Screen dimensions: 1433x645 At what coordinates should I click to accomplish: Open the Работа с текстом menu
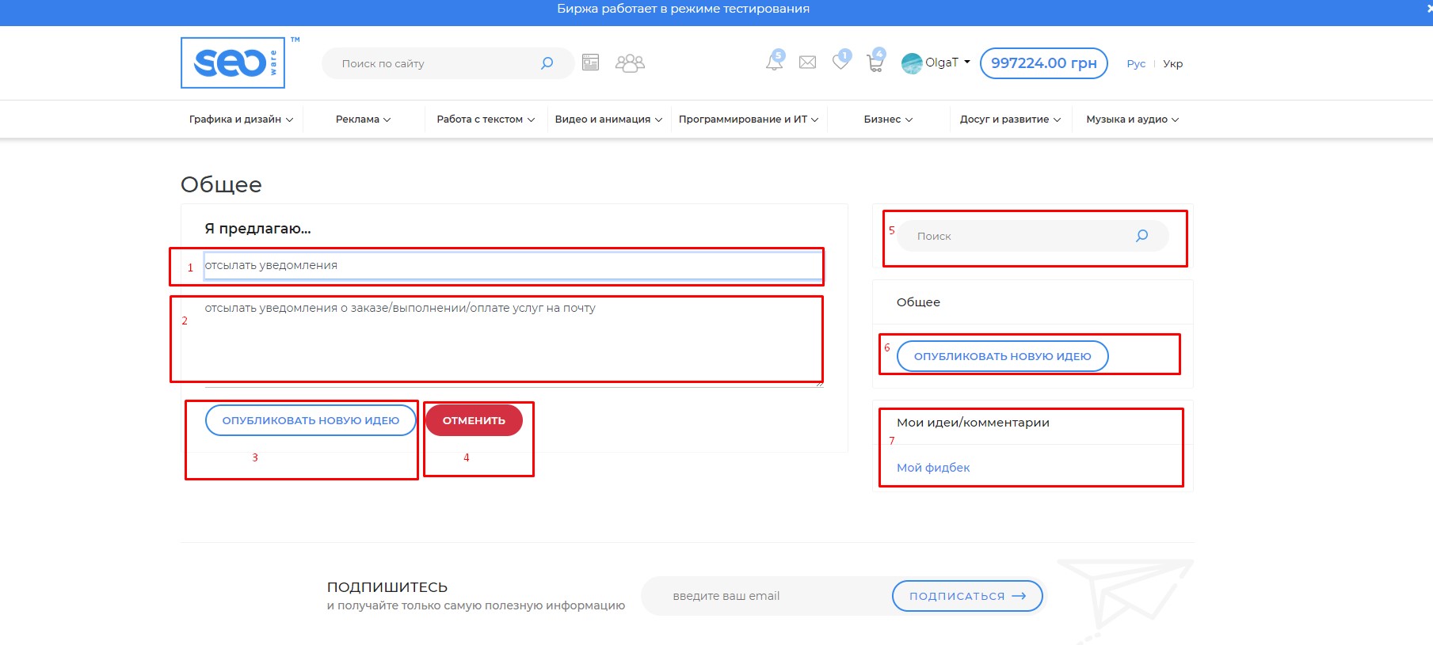(486, 120)
